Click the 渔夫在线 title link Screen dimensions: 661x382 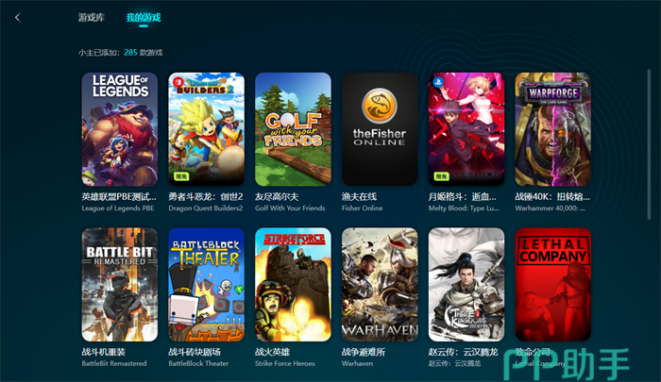pyautogui.click(x=359, y=197)
